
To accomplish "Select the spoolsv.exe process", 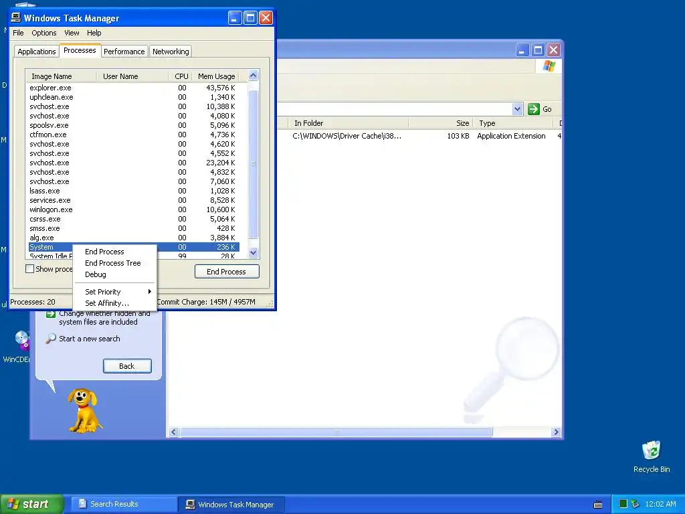I will pos(134,125).
